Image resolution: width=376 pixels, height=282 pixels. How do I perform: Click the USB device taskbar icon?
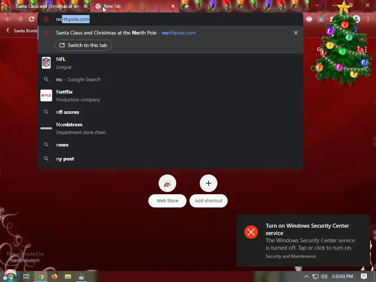point(82,276)
